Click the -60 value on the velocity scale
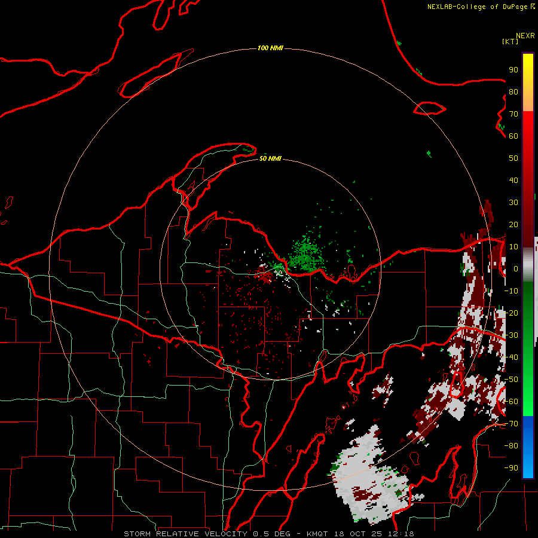The height and width of the screenshot is (538, 538). click(511, 402)
